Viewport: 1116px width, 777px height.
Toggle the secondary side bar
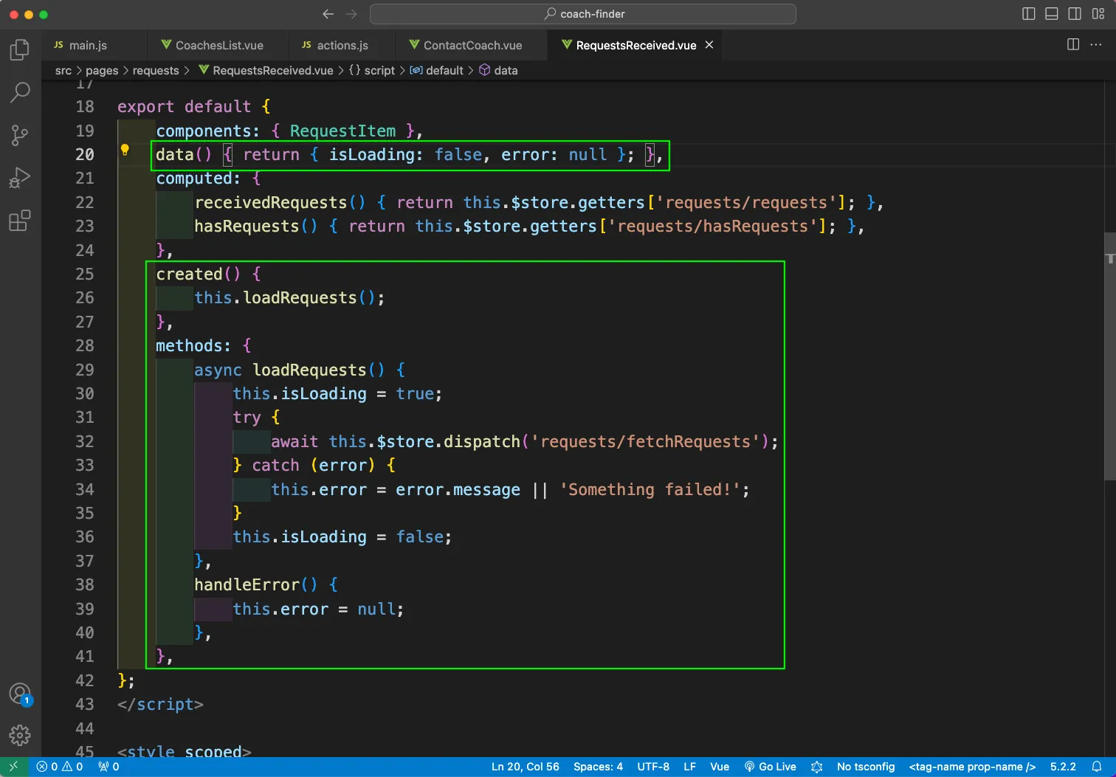coord(1075,14)
